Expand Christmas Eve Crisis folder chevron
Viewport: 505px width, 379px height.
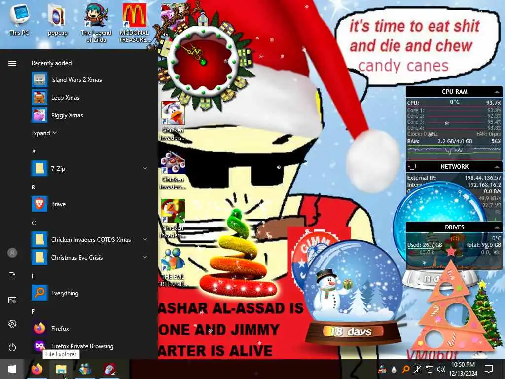click(145, 257)
